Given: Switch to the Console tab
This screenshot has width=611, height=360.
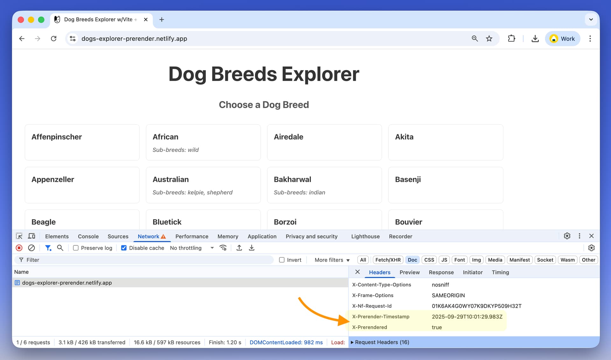Looking at the screenshot, I should [88, 236].
